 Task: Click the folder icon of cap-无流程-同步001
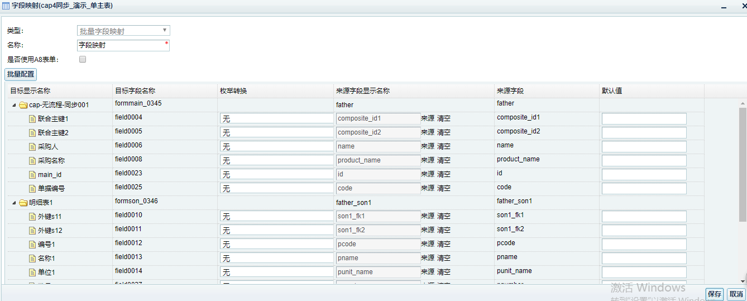23,105
